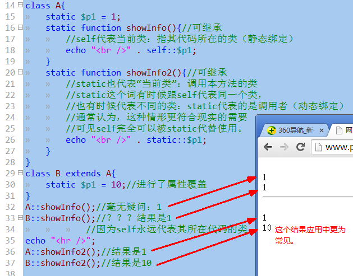Click 'echo "<hr />";' on line 35
Viewport: 353px width, 276px height.
click(x=61, y=241)
